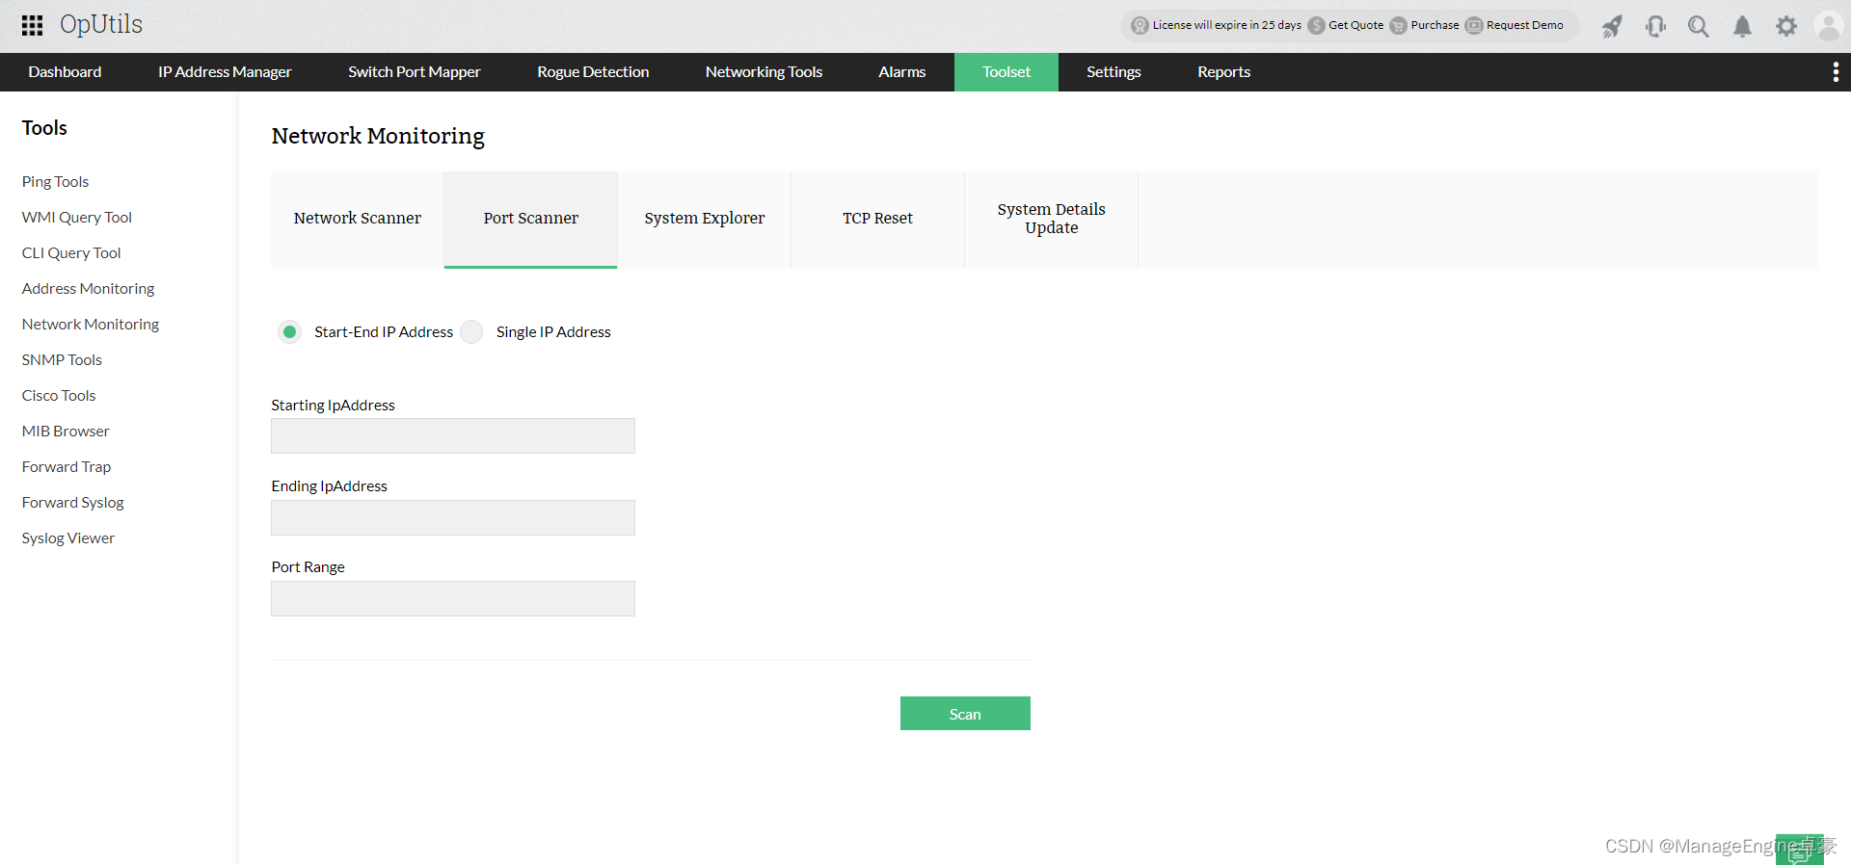Image resolution: width=1851 pixels, height=865 pixels.
Task: Click the user profile avatar
Action: point(1829,26)
